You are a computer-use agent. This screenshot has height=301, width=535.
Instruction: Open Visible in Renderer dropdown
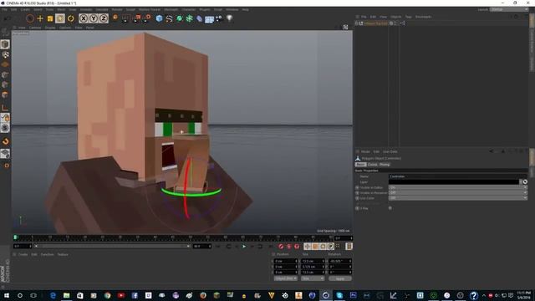(x=457, y=192)
